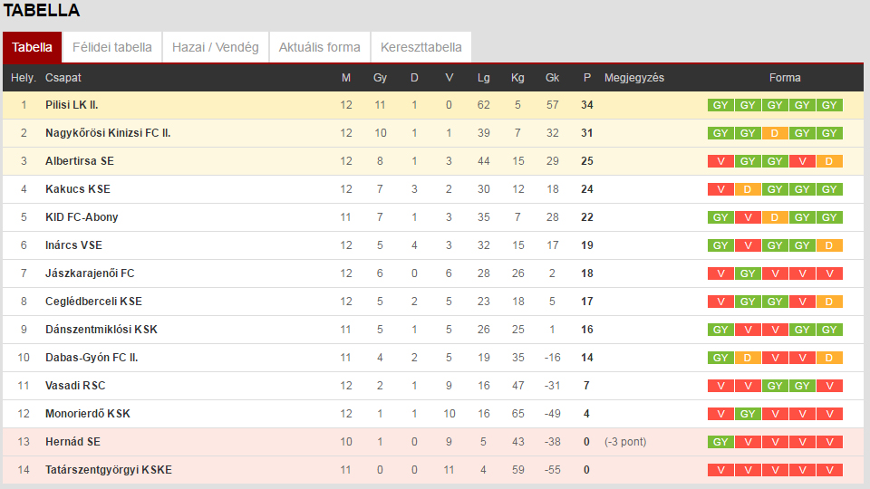
Task: Click orange D form badge for Nagykőrösi Kinizsi
Action: pos(775,133)
